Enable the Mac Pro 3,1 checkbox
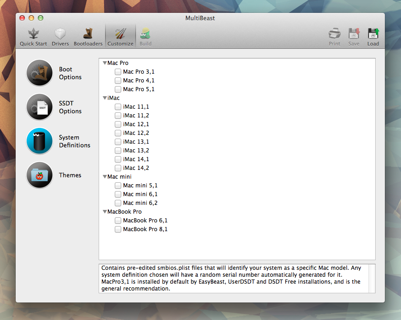The image size is (401, 320). (118, 72)
